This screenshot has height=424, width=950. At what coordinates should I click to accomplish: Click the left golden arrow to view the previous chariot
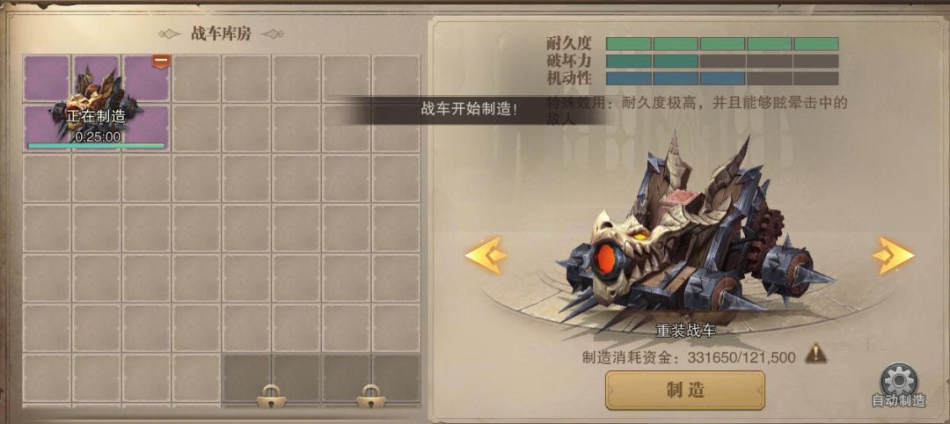pyautogui.click(x=486, y=255)
